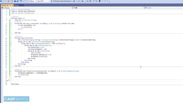
Task: Collapse the Page_Load sub outline
Action: pos(11,23)
